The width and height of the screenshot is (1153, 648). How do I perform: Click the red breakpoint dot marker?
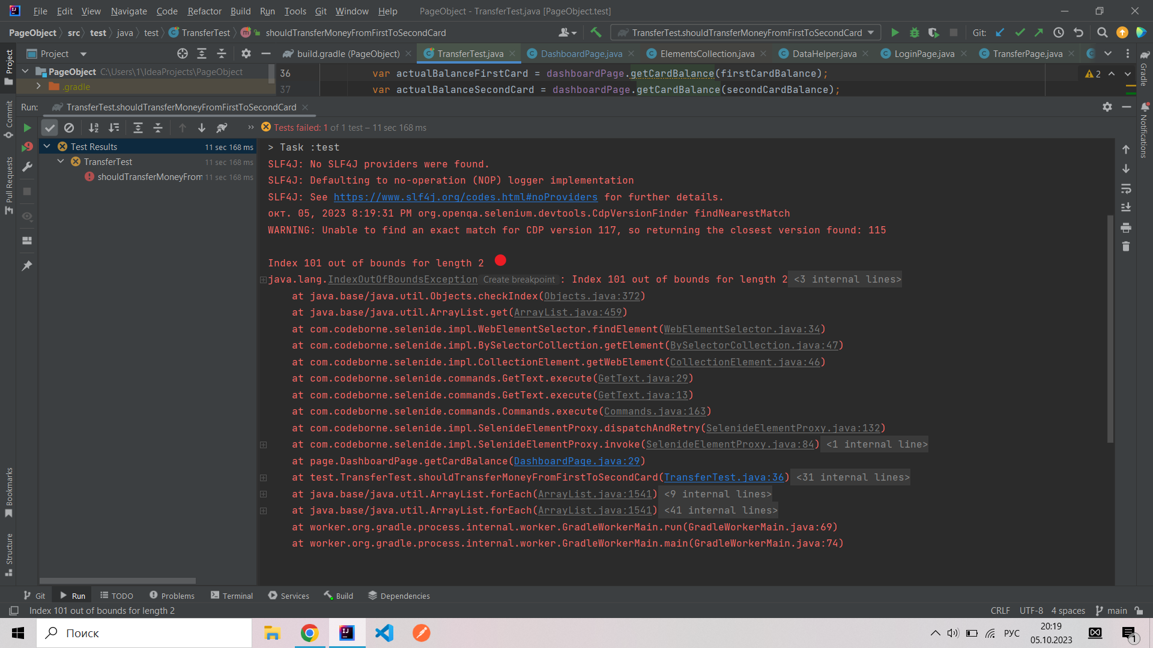click(500, 260)
